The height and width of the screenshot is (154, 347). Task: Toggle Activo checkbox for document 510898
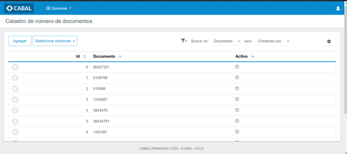pyautogui.click(x=237, y=88)
